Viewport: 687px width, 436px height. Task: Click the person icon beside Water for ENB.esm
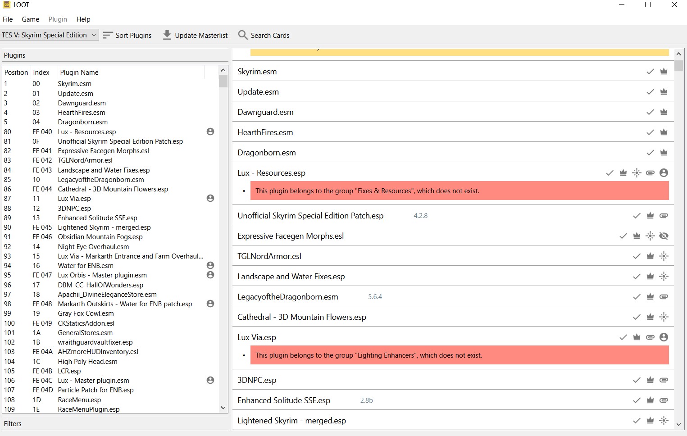(210, 265)
